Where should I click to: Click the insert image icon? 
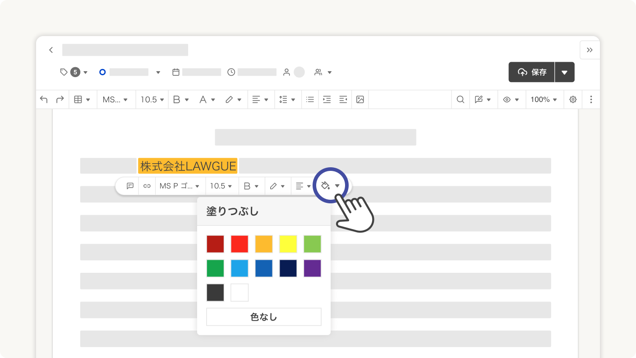tap(360, 99)
